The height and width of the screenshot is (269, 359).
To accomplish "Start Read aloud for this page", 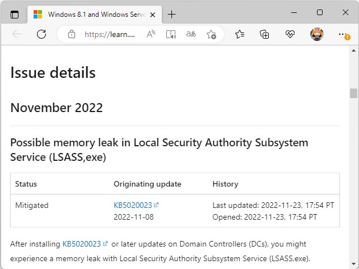I will pos(151,34).
